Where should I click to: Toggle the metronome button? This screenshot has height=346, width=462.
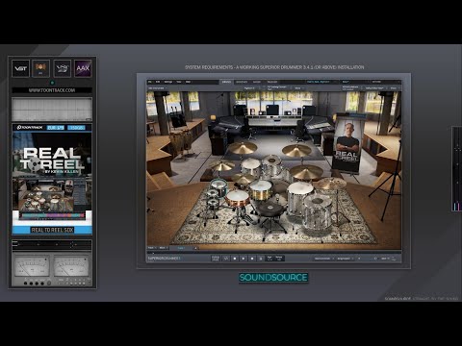point(261,259)
